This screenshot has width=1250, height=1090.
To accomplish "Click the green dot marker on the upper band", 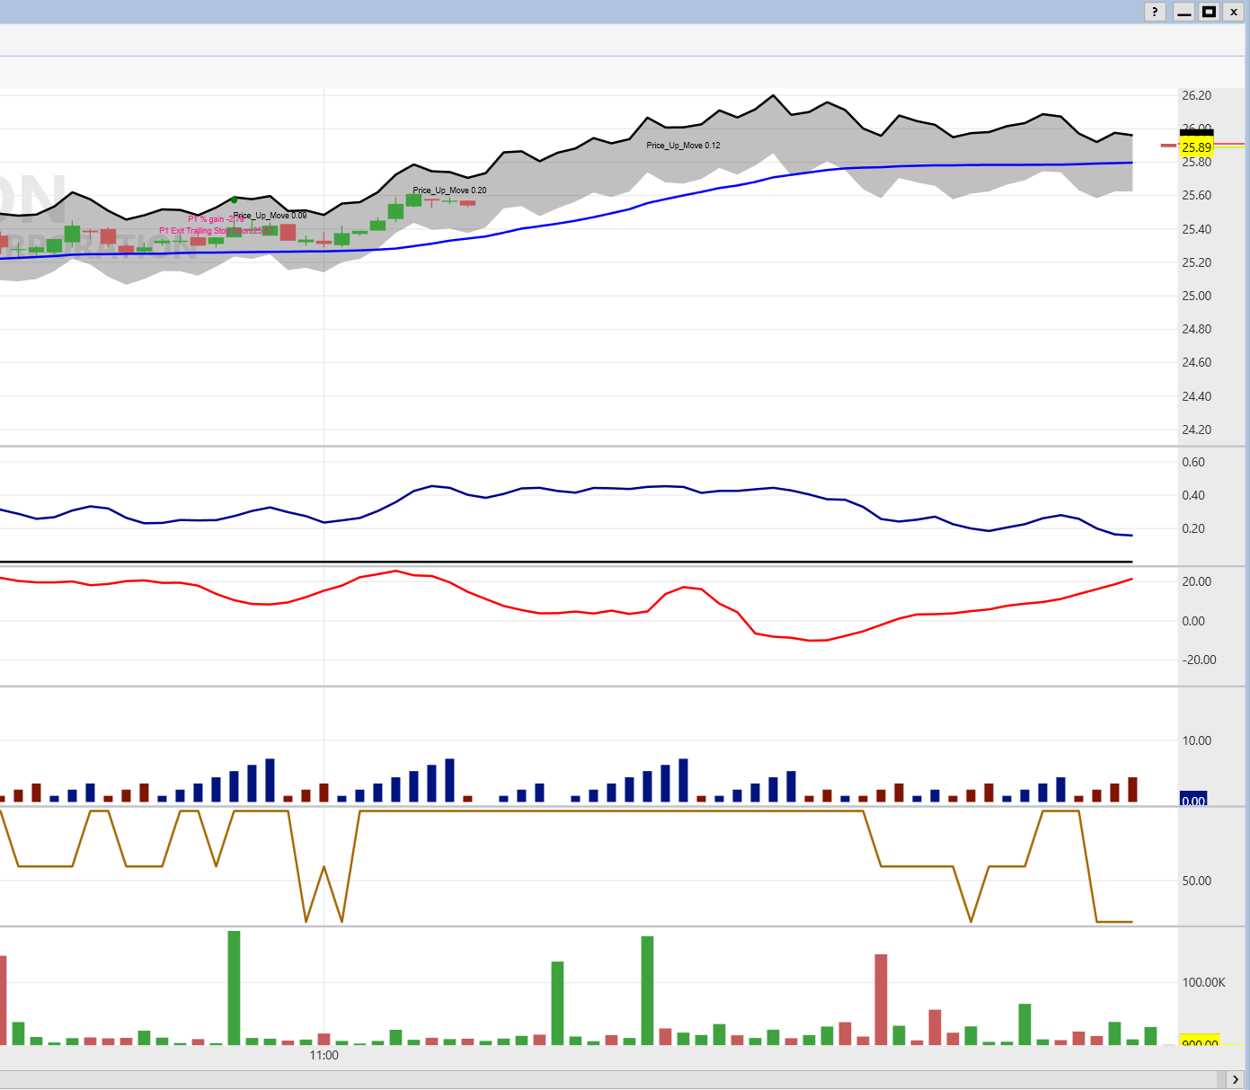I will coord(235,199).
